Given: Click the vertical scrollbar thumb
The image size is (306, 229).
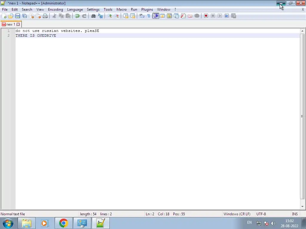Looking at the screenshot, I should pos(302,117).
